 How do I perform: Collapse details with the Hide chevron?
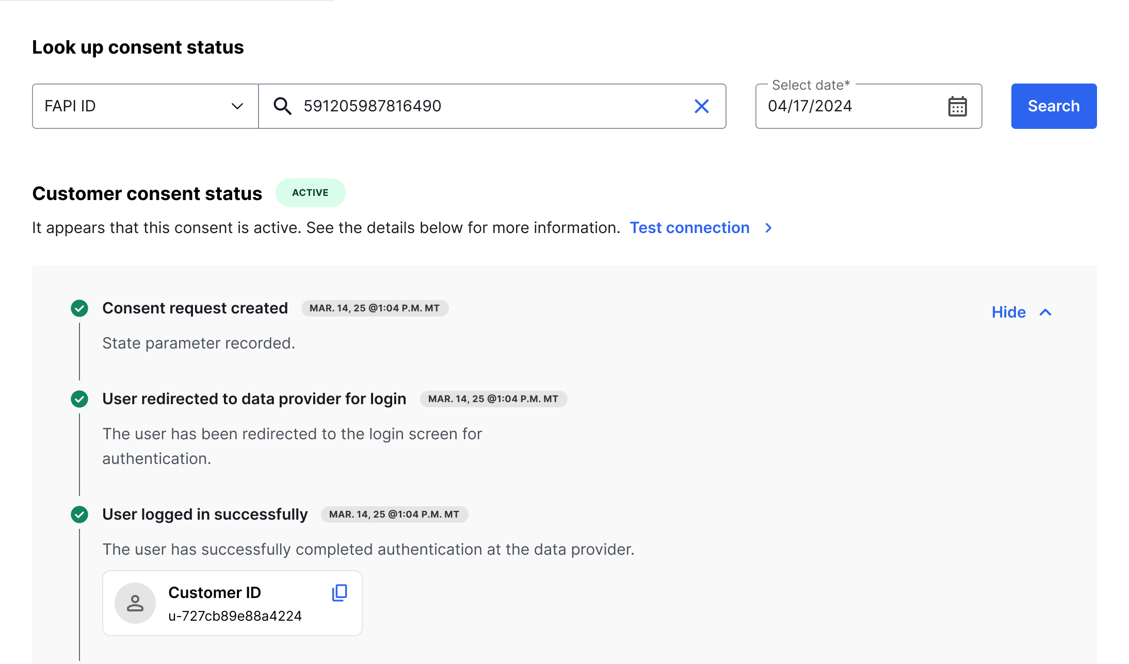coord(1045,312)
